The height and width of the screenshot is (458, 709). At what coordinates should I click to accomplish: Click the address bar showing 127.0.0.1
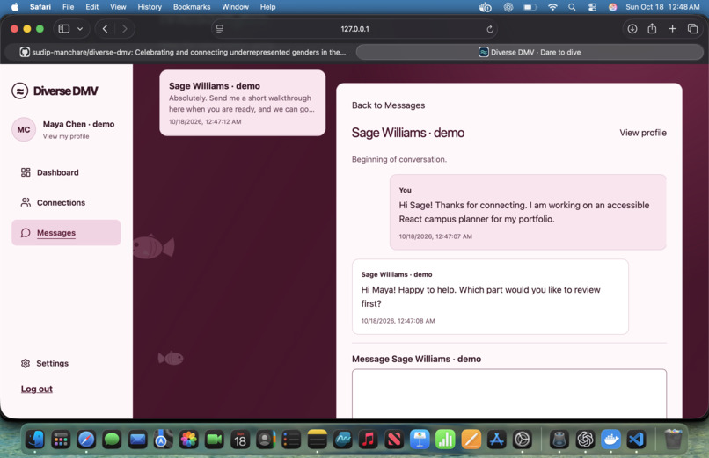355,29
